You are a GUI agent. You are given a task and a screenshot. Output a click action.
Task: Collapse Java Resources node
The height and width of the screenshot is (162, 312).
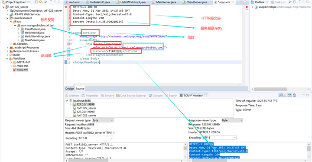[x=7, y=18]
